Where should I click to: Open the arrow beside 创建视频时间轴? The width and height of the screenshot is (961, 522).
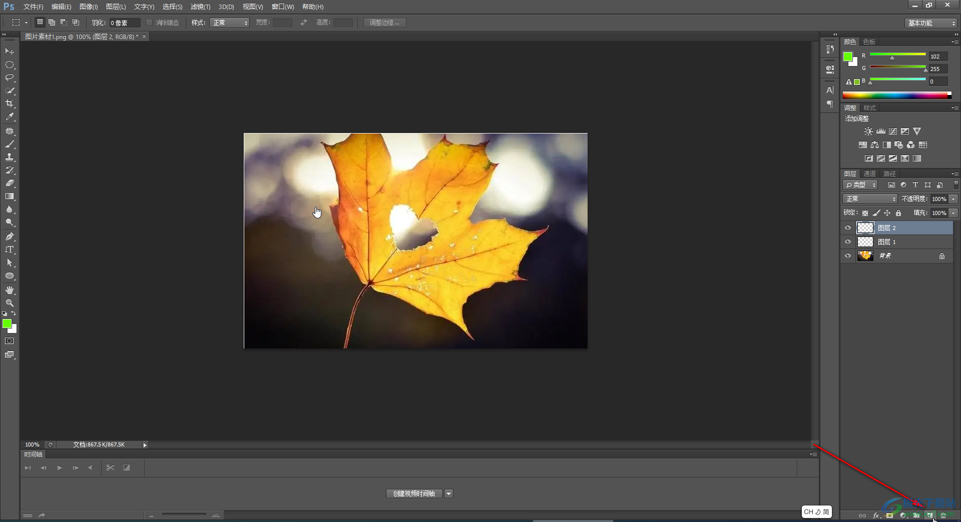[x=449, y=494]
